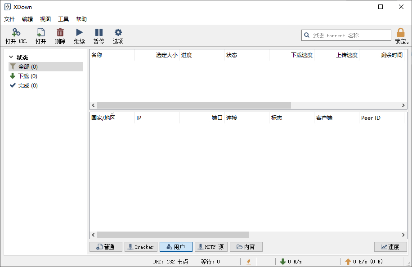Toggle the 速度 graph button
412x267 pixels.
pos(390,247)
